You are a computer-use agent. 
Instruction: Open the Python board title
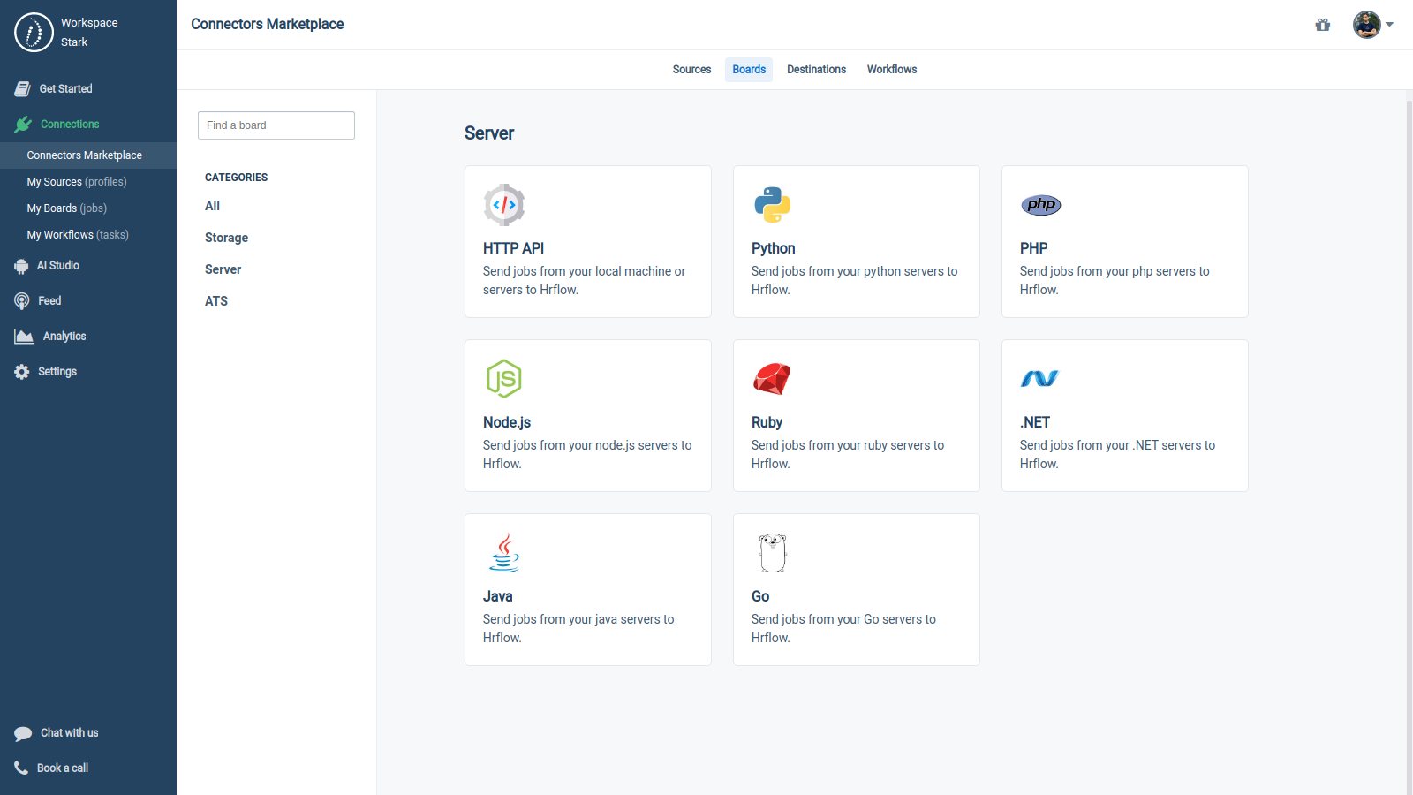773,249
